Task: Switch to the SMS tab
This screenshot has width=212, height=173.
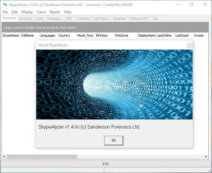Action: pos(69,18)
